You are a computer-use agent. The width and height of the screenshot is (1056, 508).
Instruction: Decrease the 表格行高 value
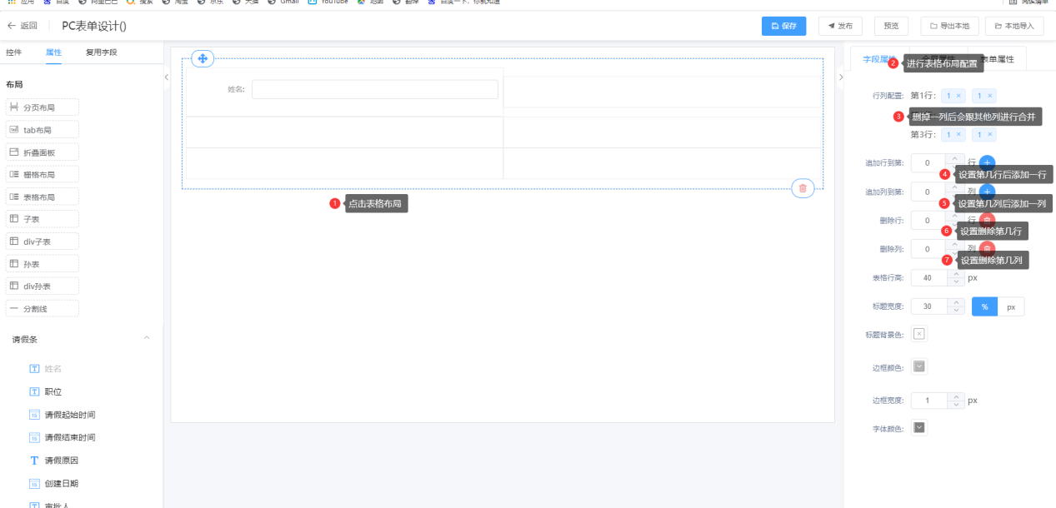tap(955, 282)
